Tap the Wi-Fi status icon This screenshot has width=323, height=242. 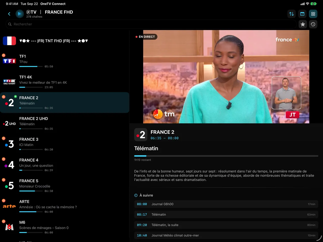(307, 4)
